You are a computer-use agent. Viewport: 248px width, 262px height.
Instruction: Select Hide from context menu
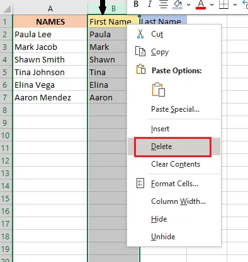click(x=174, y=219)
